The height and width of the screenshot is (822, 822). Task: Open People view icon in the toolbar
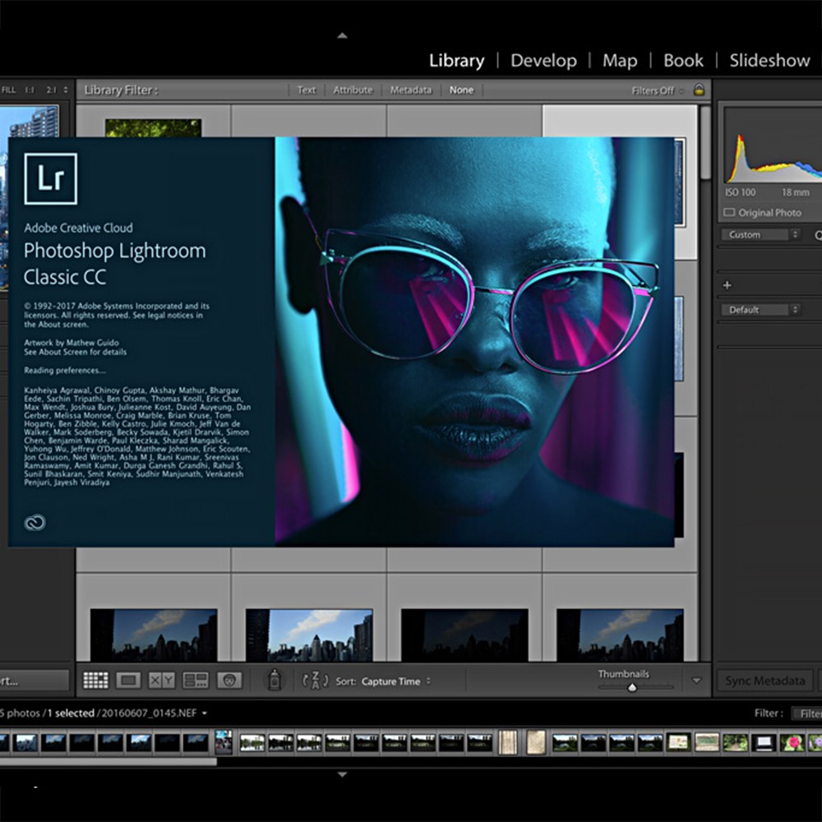point(229,681)
